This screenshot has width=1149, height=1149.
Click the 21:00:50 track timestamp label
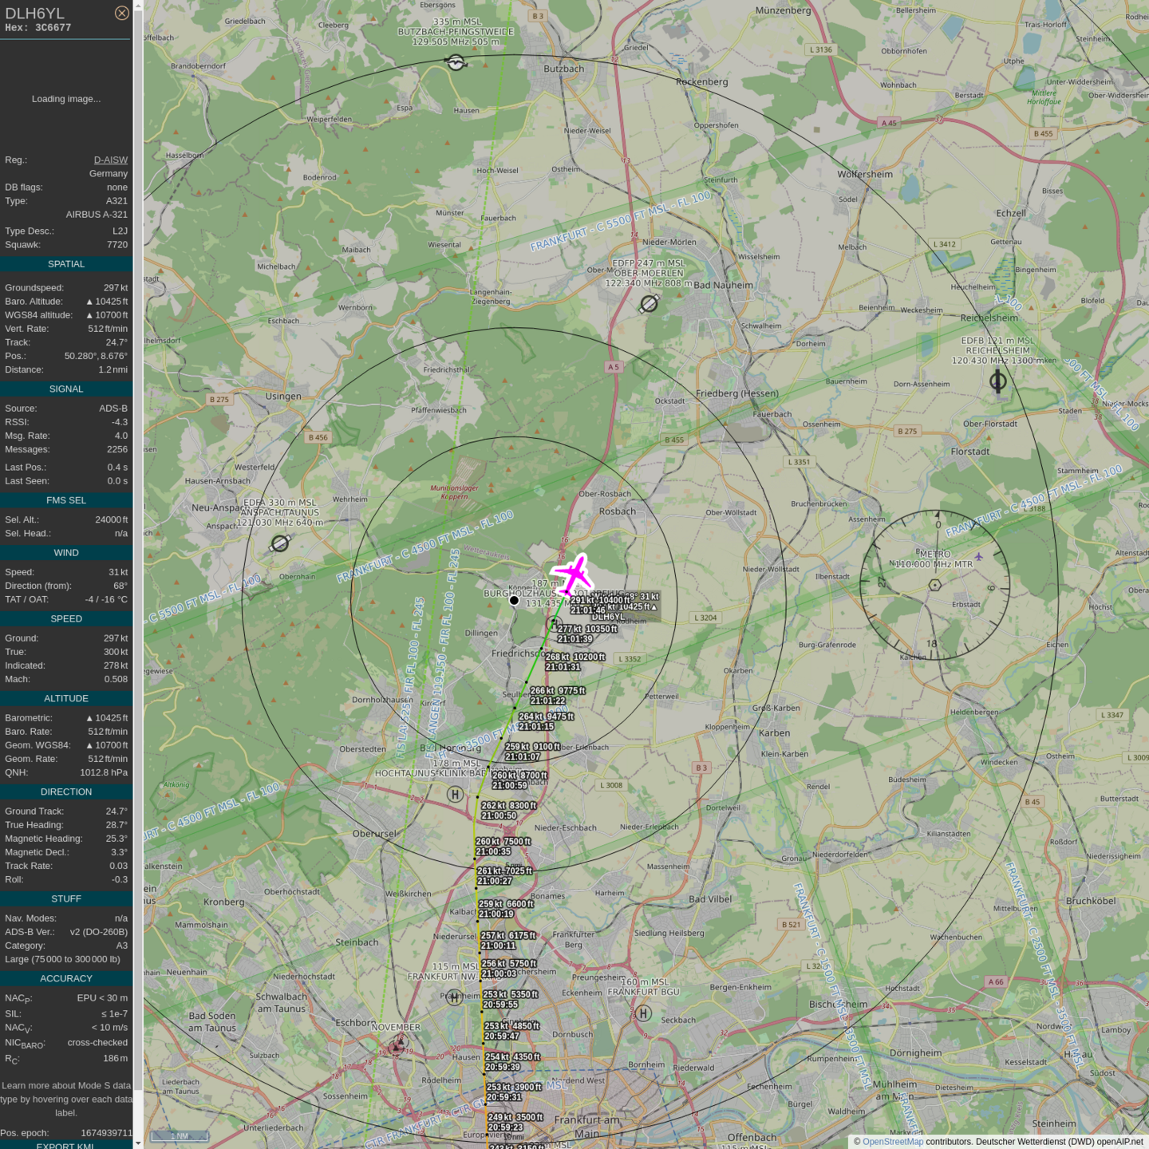[499, 815]
